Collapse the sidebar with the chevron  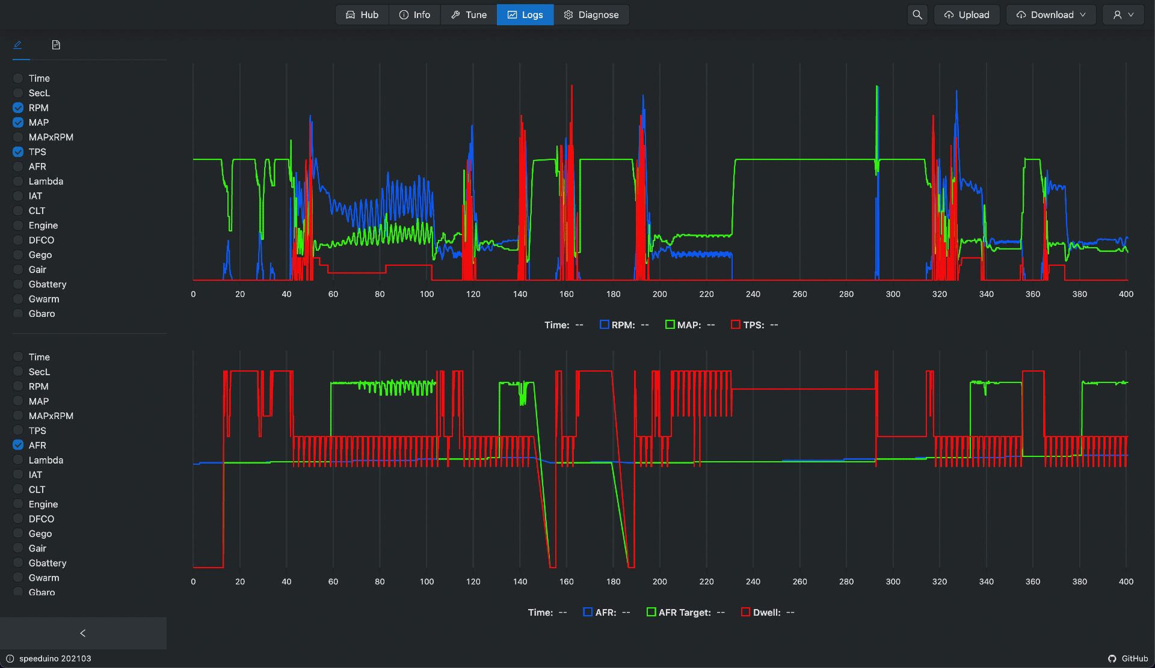click(83, 633)
